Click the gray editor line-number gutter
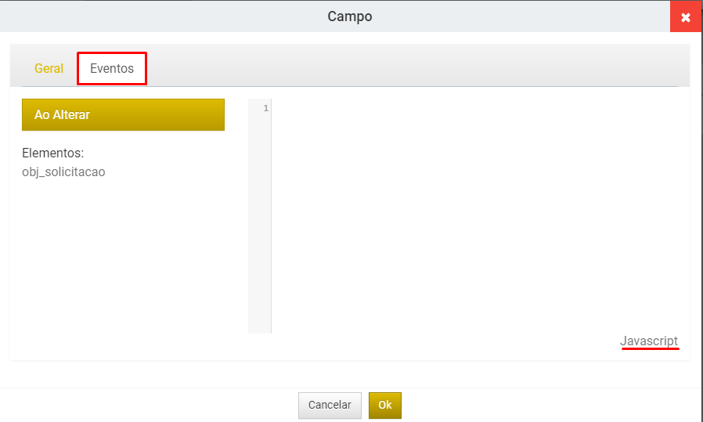 (x=260, y=215)
